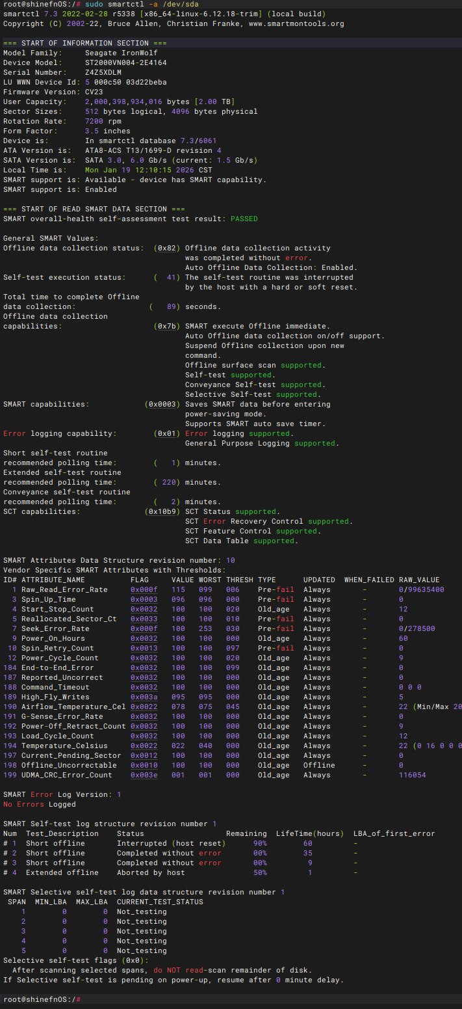The width and height of the screenshot is (462, 1009).
Task: Click the "No Errors Logged" message
Action: click(40, 804)
